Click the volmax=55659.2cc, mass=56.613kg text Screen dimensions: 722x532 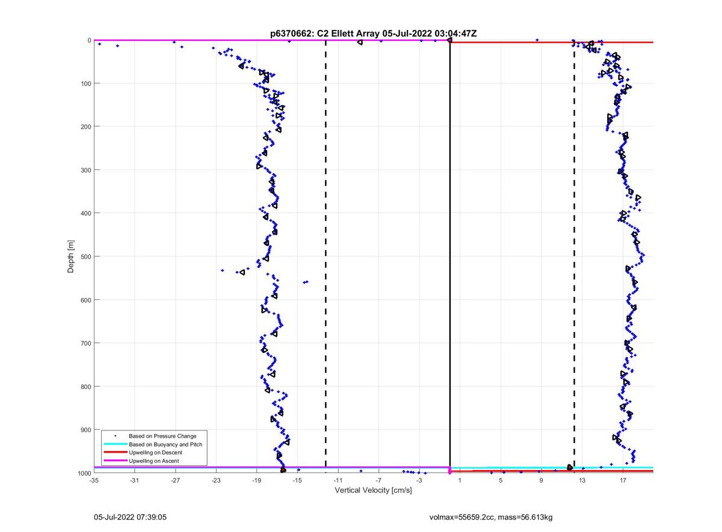[491, 517]
